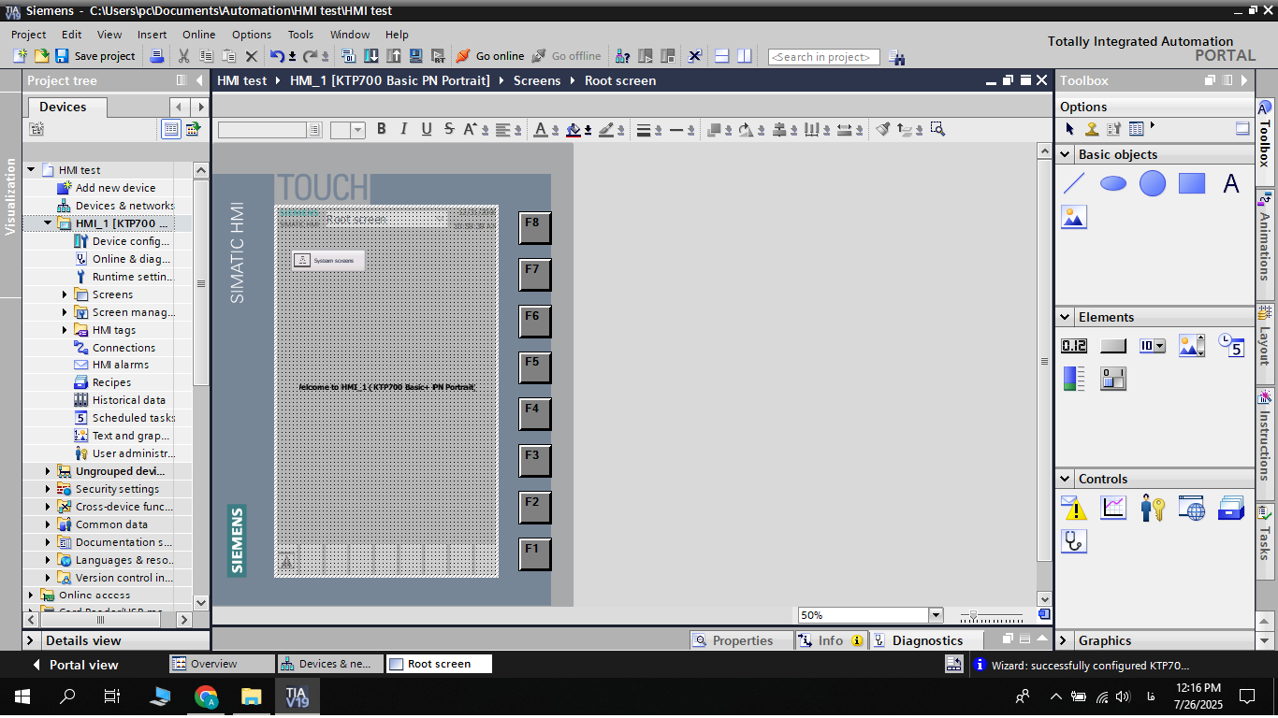The image size is (1278, 718).
Task: Click the Download to device icon
Action: point(371,56)
